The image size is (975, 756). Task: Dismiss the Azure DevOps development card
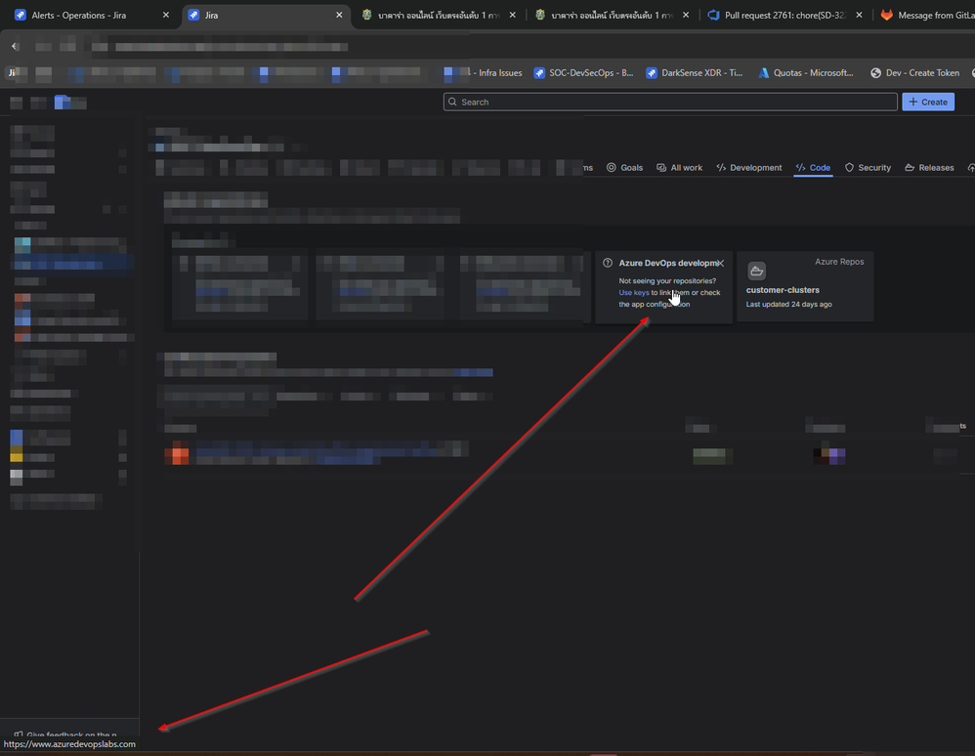[x=721, y=263]
